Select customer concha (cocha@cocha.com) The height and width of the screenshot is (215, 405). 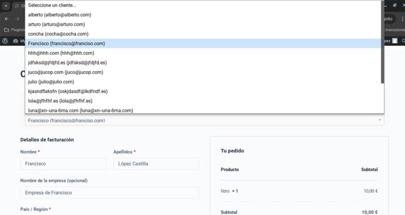[x=203, y=34]
